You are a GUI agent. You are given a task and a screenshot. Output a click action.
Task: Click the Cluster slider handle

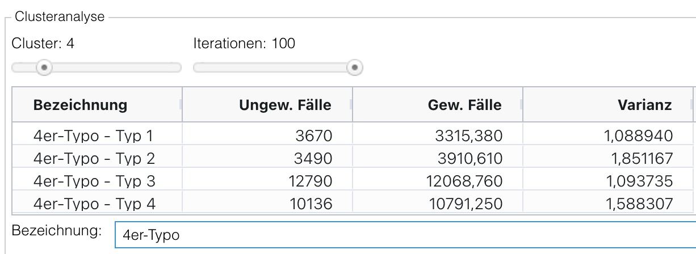coord(44,68)
